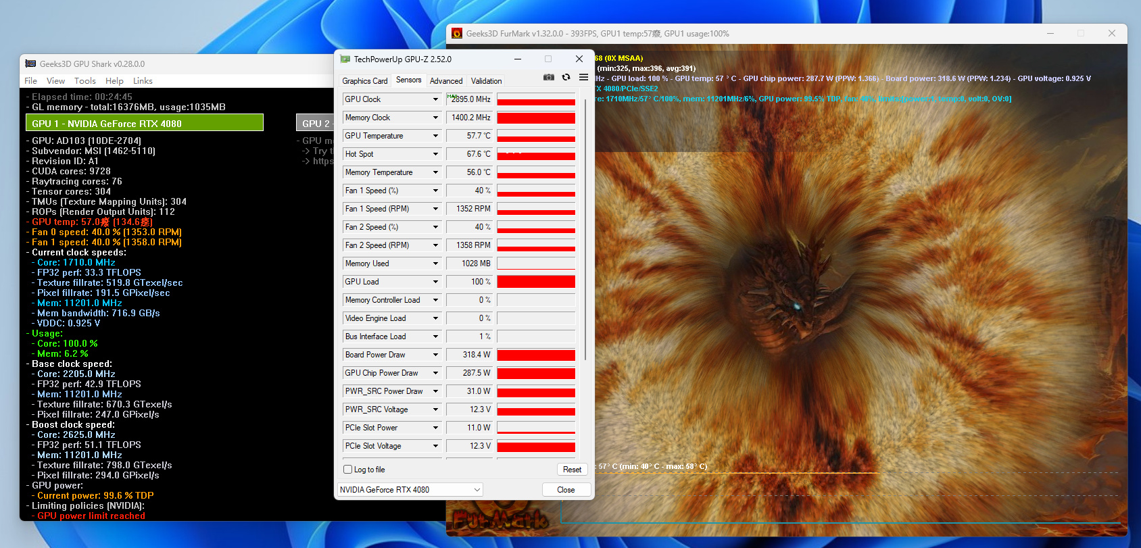
Task: Enable the Log to file checkbox
Action: click(348, 470)
